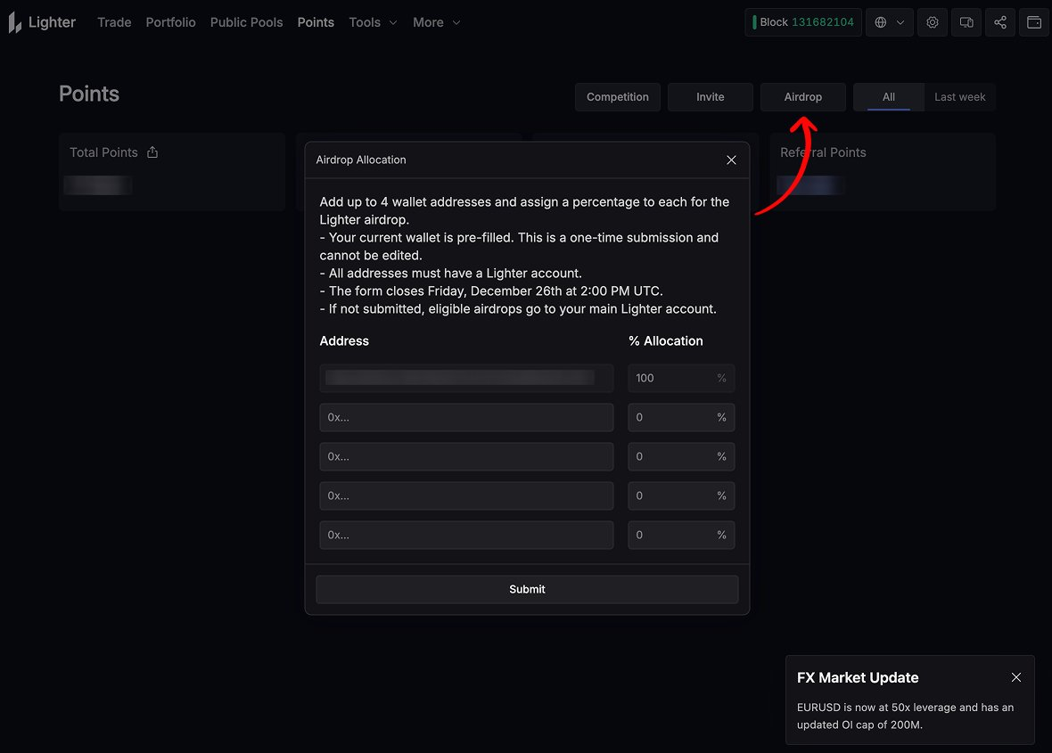The width and height of the screenshot is (1052, 753).
Task: Open the share options icon
Action: coord(999,21)
